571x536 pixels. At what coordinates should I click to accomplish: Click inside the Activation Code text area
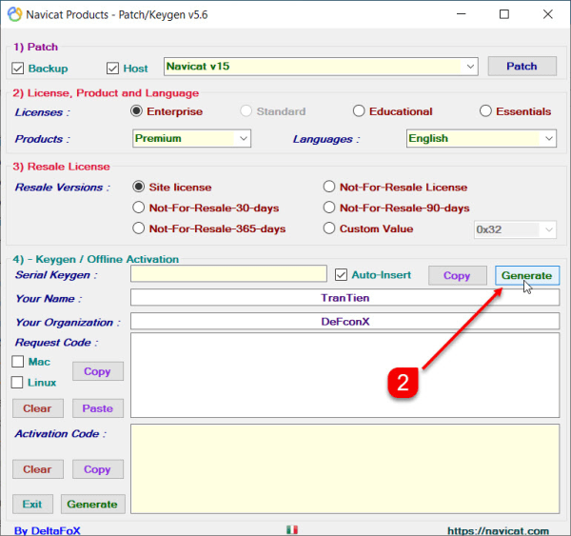(345, 468)
